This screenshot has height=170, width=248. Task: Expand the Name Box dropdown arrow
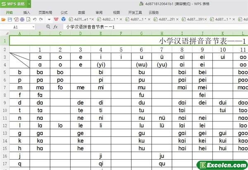click(x=33, y=27)
